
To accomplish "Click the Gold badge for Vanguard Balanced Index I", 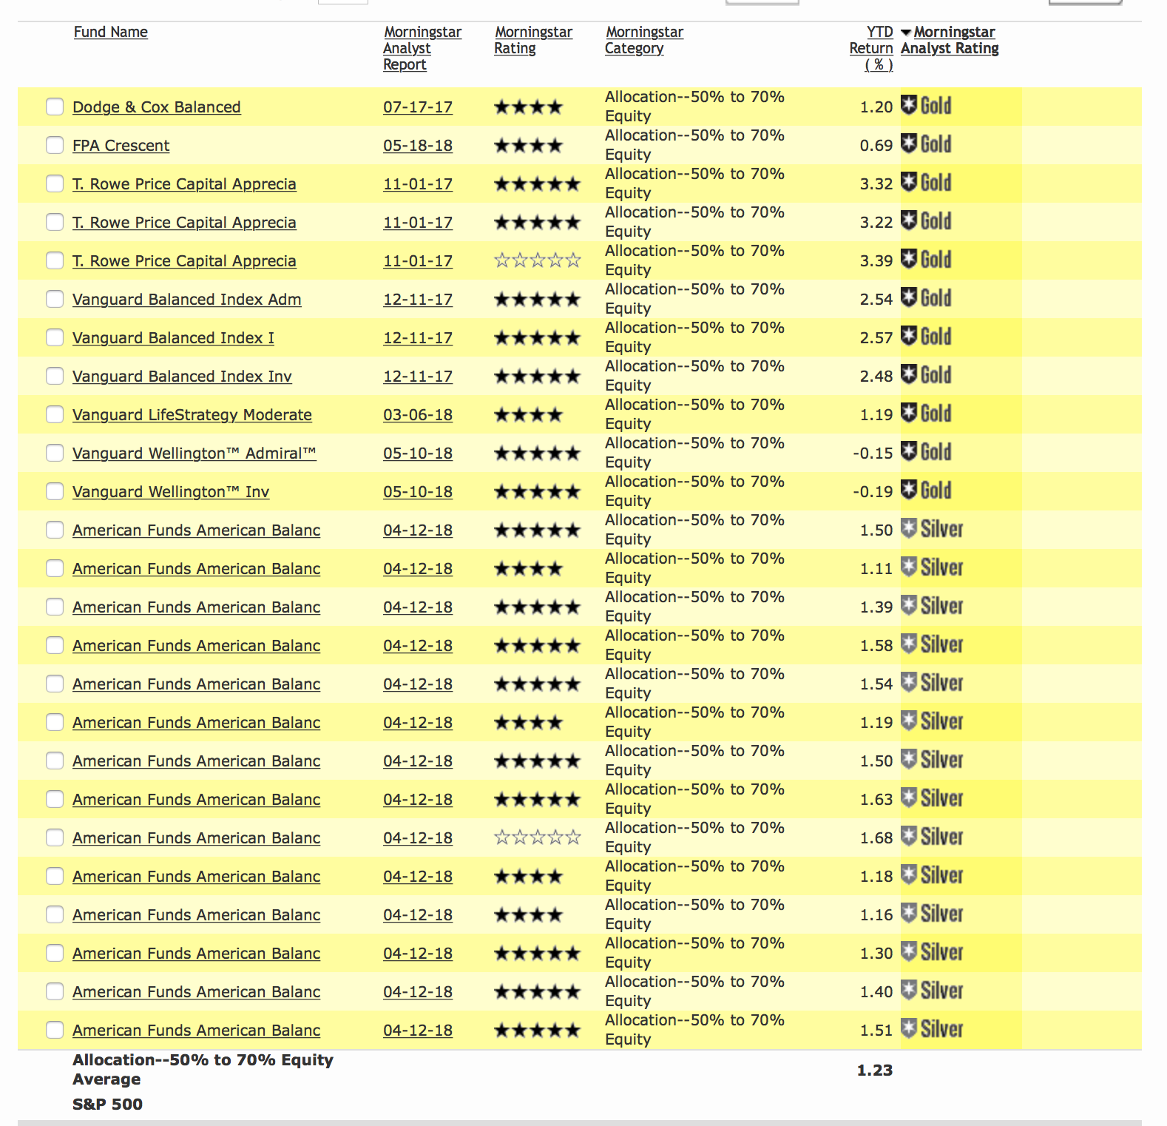I will tap(926, 337).
